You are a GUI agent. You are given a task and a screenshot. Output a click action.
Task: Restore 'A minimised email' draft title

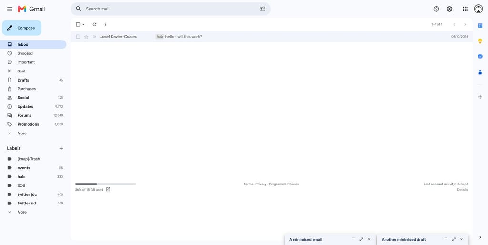(x=305, y=240)
